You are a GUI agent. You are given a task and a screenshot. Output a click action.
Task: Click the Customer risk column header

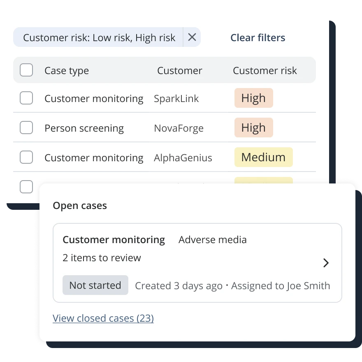click(265, 71)
